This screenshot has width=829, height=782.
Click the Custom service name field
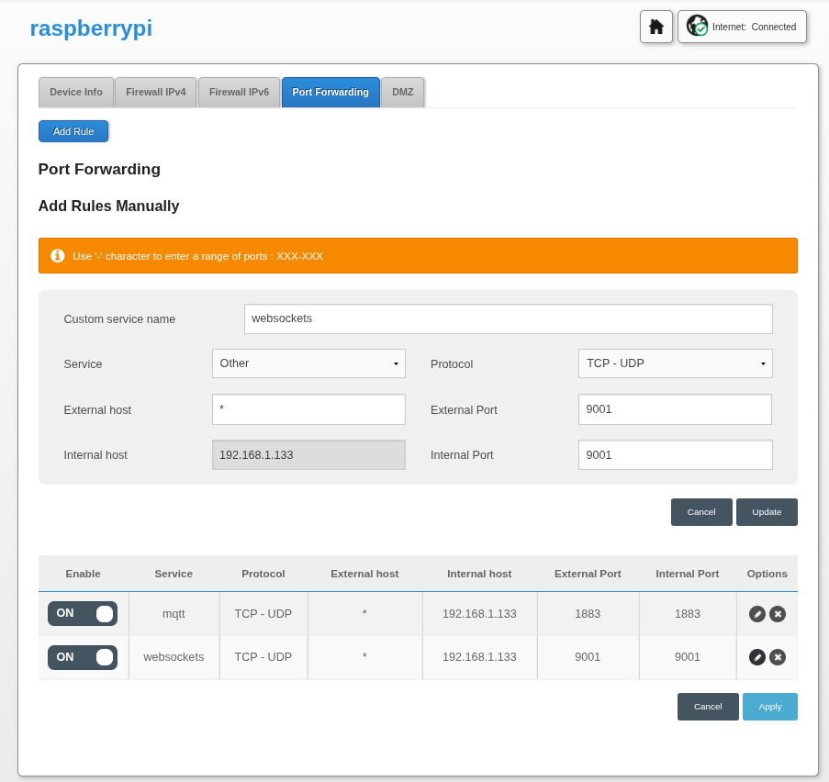[508, 319]
